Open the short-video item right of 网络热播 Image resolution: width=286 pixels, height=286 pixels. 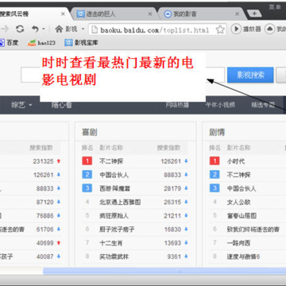(x=220, y=105)
